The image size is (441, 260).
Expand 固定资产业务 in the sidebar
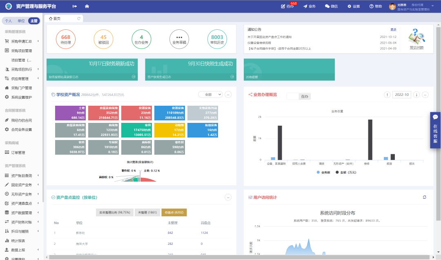click(21, 185)
